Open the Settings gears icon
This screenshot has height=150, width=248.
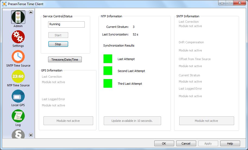18,37
